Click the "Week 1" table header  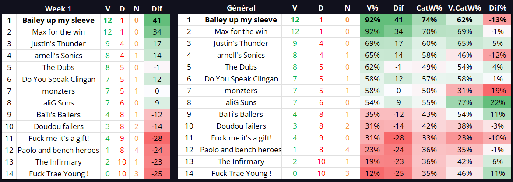58,8
